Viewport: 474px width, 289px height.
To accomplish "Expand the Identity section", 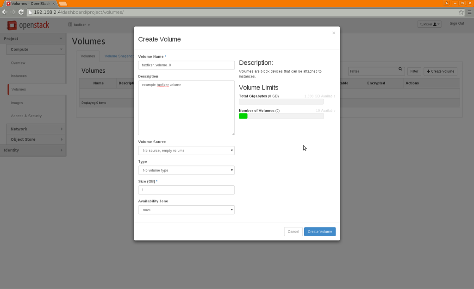I will [33, 150].
